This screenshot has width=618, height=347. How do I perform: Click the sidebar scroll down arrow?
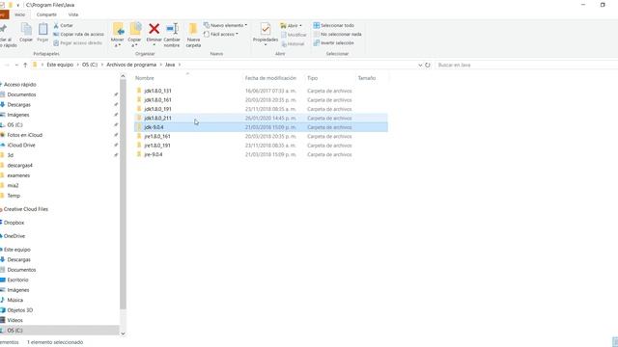click(x=123, y=334)
